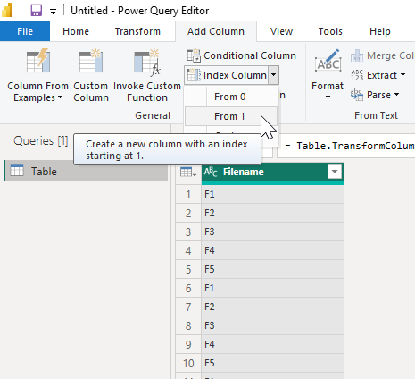
Task: Open the Tools tab
Action: click(x=330, y=31)
